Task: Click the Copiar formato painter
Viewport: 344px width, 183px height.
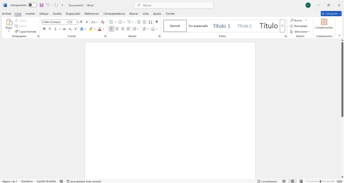Action: tap(26, 32)
